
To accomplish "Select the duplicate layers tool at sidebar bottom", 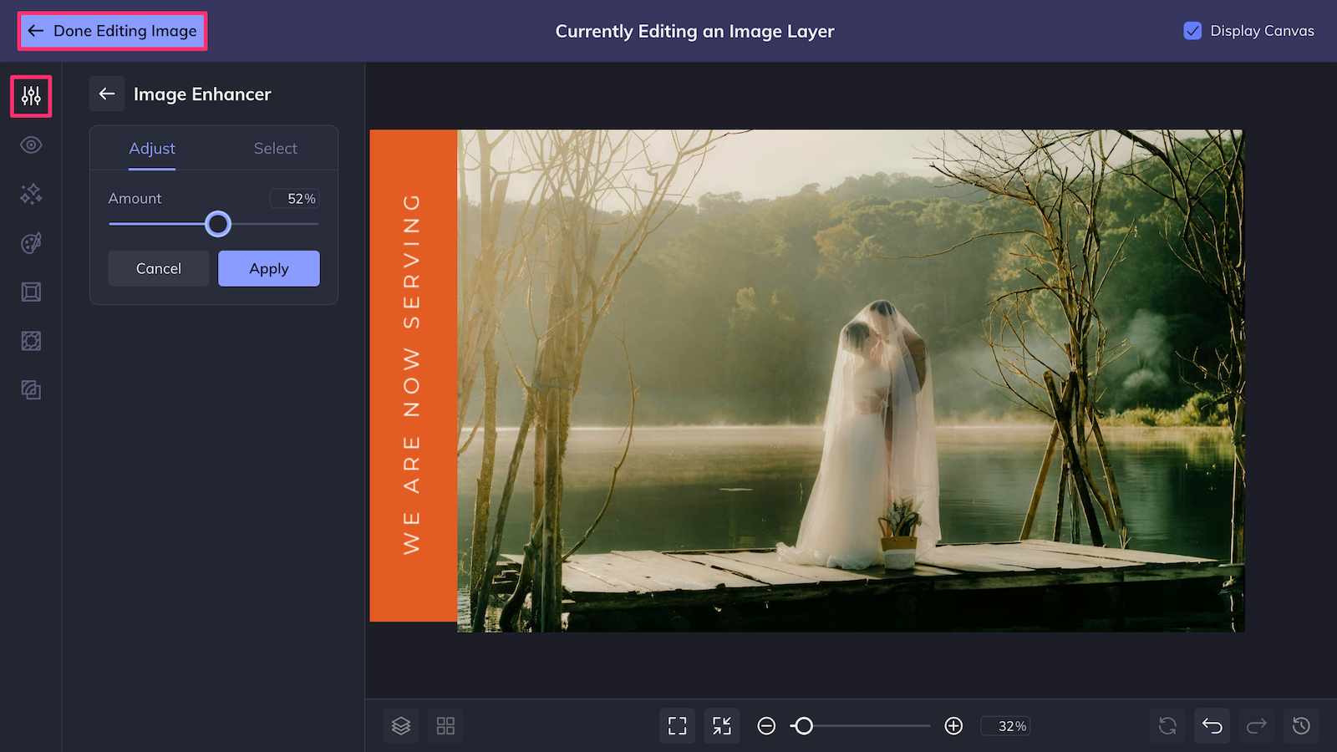I will (30, 389).
